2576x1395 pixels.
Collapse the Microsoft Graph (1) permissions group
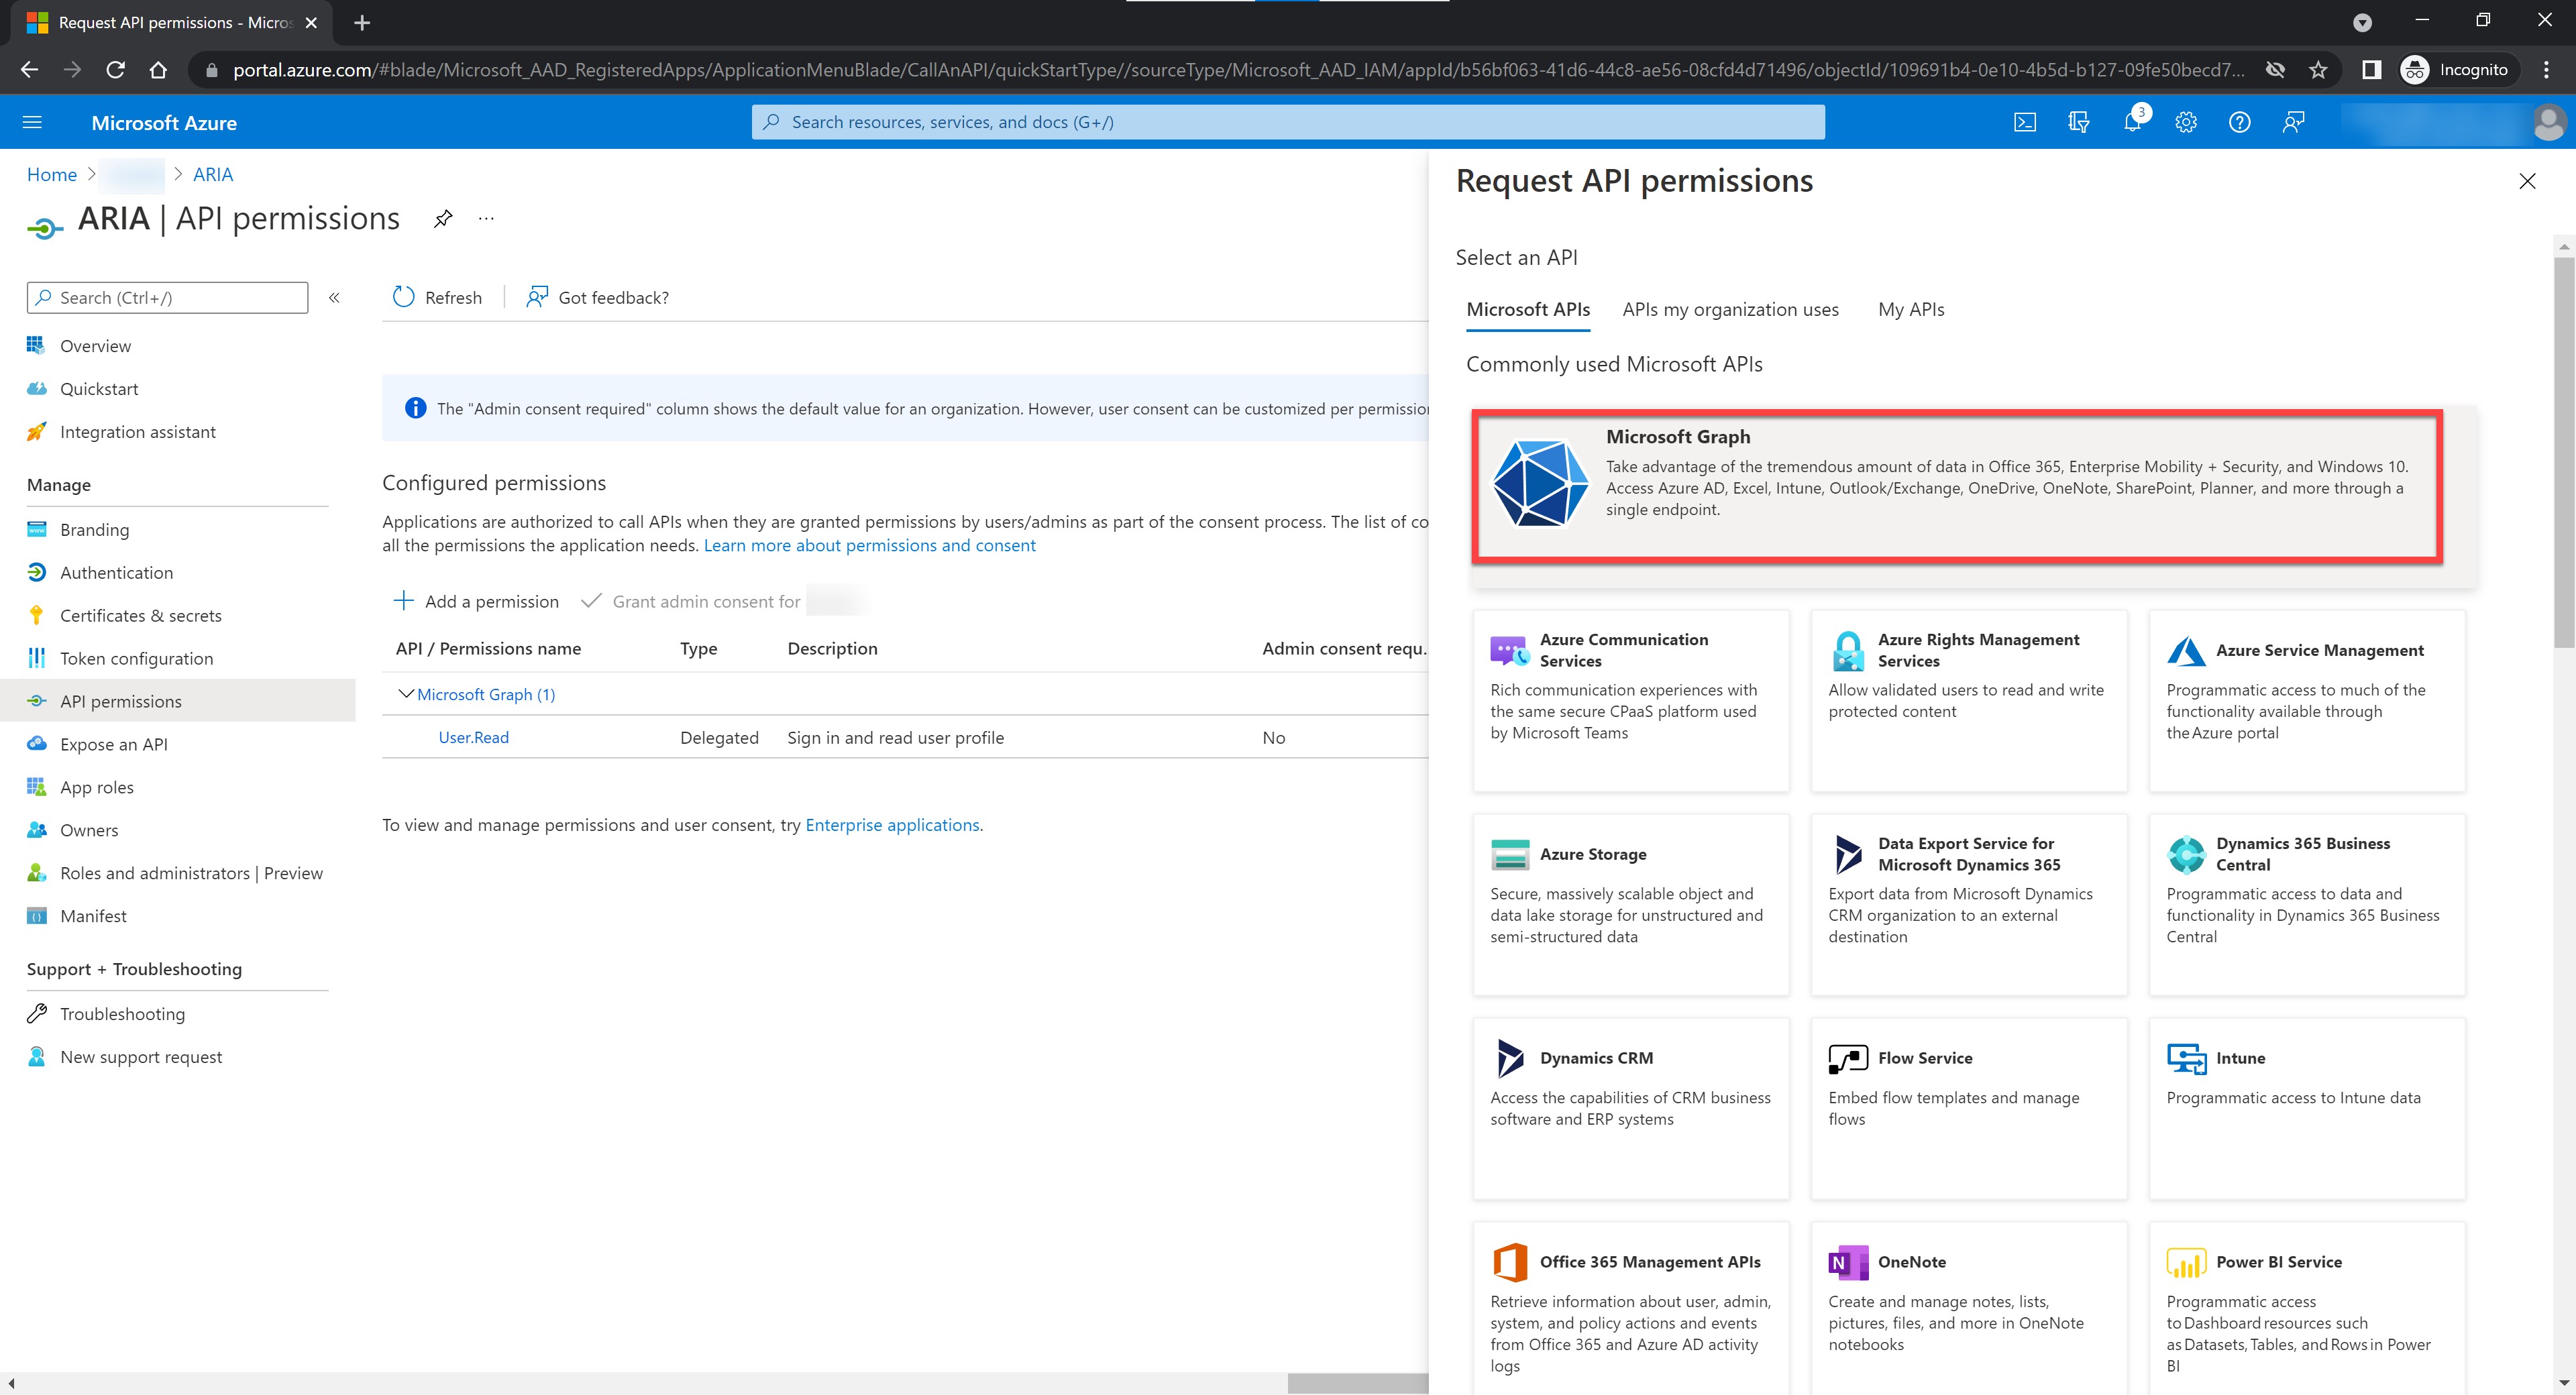click(406, 694)
